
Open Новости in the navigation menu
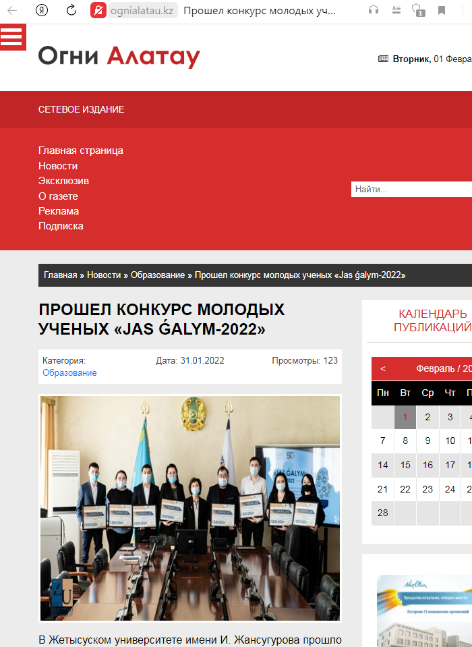[58, 166]
